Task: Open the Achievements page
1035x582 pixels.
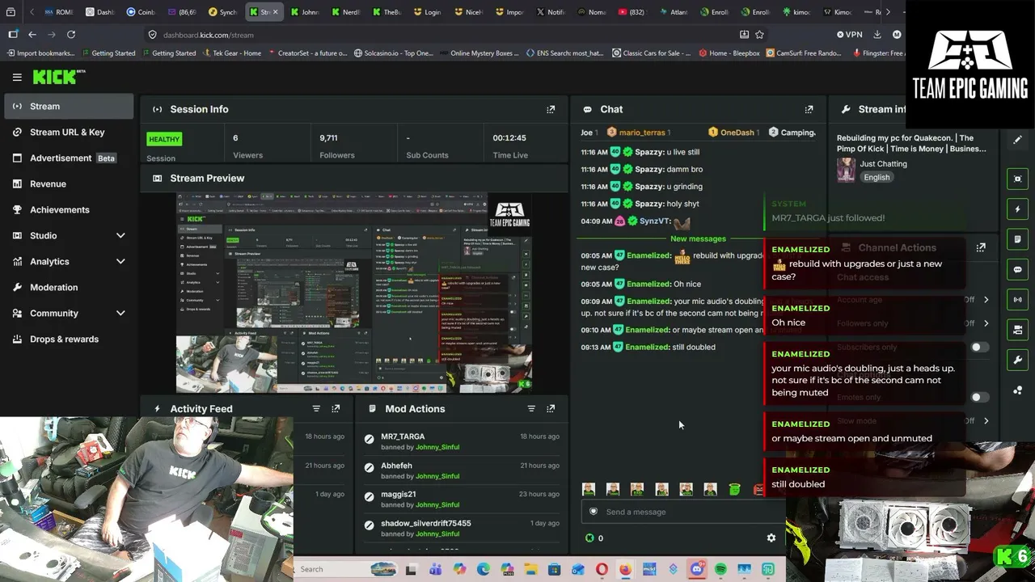Action: coord(69,209)
